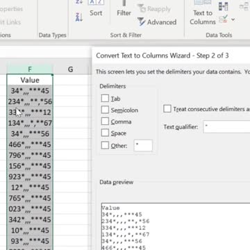Select the Value header cell

point(30,80)
